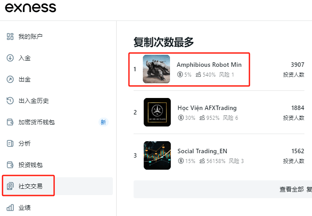Click the 业绩 bar chart icon

[10, 208]
